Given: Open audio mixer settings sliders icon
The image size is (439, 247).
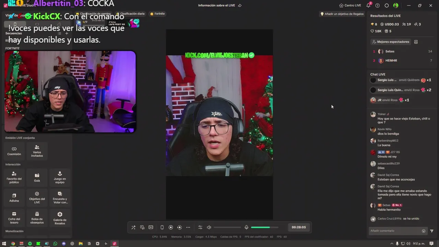Looking at the screenshot, I should coord(200,227).
